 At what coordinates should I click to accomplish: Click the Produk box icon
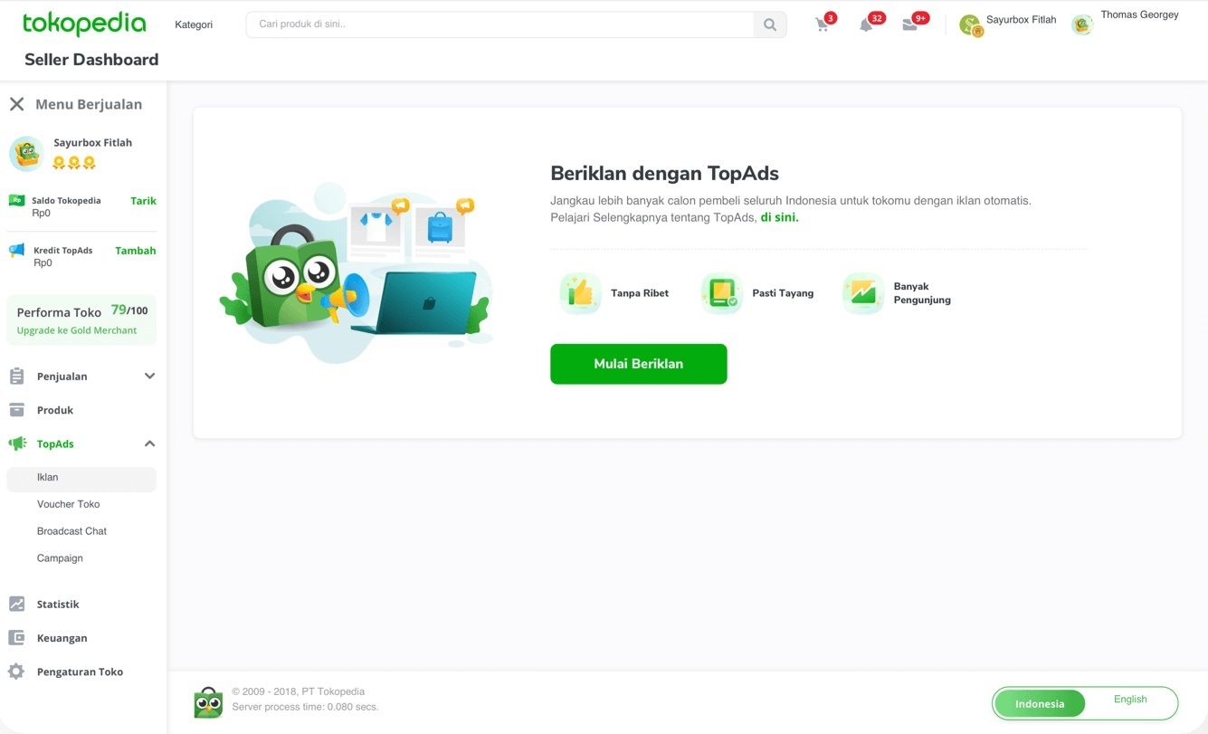click(x=16, y=410)
